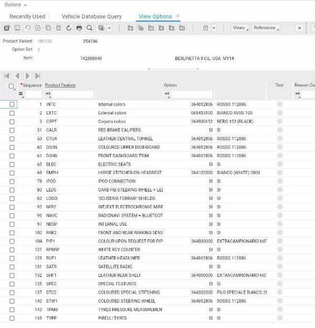The height and width of the screenshot is (328, 315).
Task: Expand the References dropdown
Action: (266, 28)
